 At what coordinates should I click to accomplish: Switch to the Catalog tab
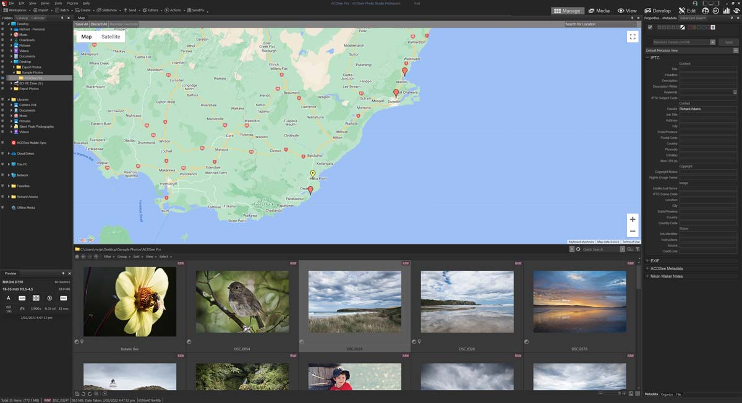click(22, 18)
